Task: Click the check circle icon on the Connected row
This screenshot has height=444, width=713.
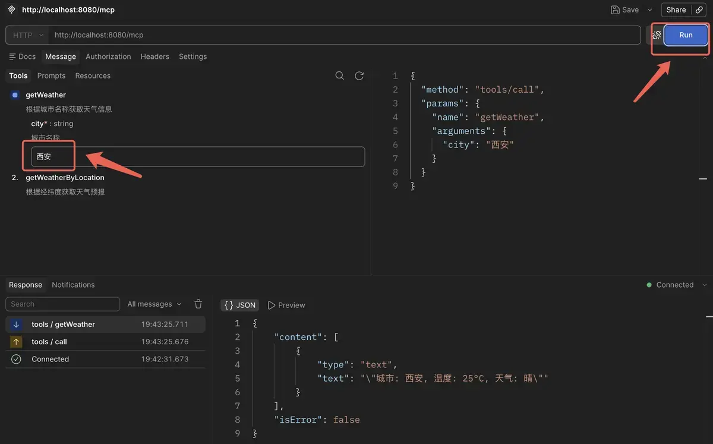Action: tap(16, 359)
